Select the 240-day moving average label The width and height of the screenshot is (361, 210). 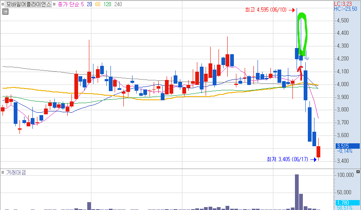click(x=118, y=5)
